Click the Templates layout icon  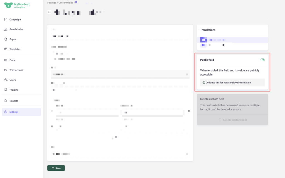(6, 49)
